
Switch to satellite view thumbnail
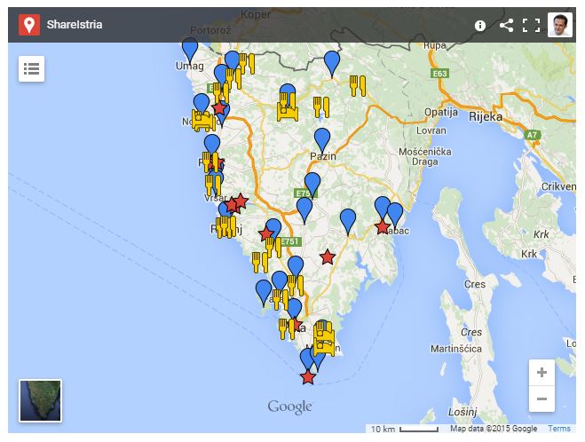click(40, 400)
